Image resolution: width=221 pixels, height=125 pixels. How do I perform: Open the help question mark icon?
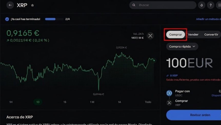210,5
